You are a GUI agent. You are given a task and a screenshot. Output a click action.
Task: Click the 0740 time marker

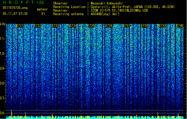click(180, 26)
